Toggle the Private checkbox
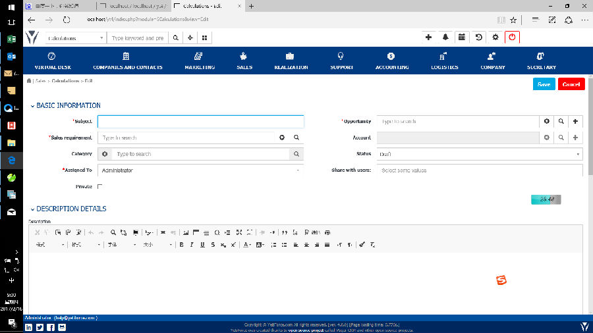Viewport: 593px width, 333px height. (100, 186)
